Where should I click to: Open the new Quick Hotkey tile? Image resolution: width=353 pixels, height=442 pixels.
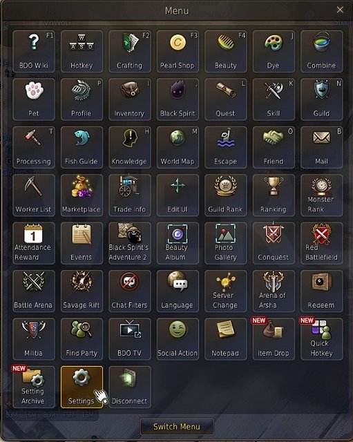point(322,339)
